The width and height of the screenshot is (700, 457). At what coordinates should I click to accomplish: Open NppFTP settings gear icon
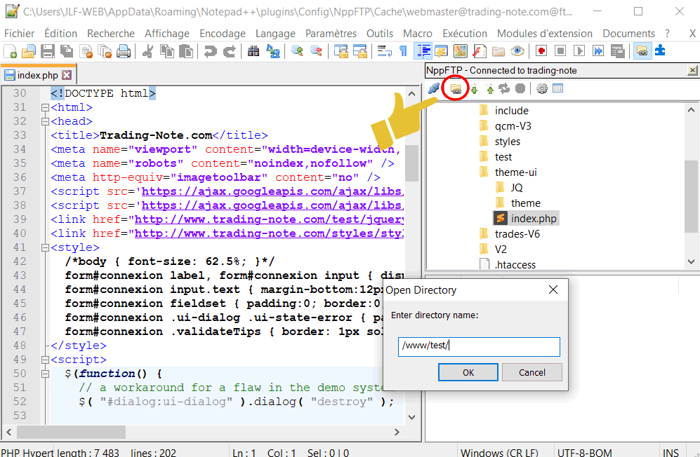[x=542, y=89]
